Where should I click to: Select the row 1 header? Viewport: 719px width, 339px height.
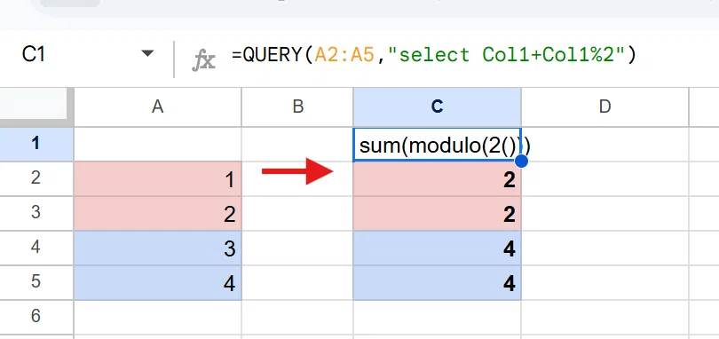point(36,144)
